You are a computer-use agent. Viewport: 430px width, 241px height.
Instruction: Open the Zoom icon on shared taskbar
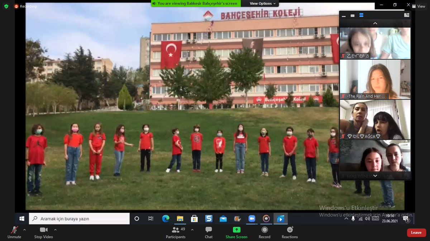coord(252,219)
